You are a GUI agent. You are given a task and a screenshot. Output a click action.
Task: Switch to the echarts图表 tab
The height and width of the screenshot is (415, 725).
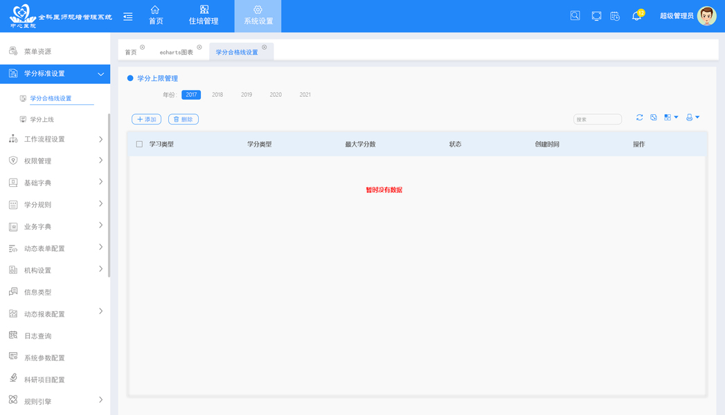176,52
